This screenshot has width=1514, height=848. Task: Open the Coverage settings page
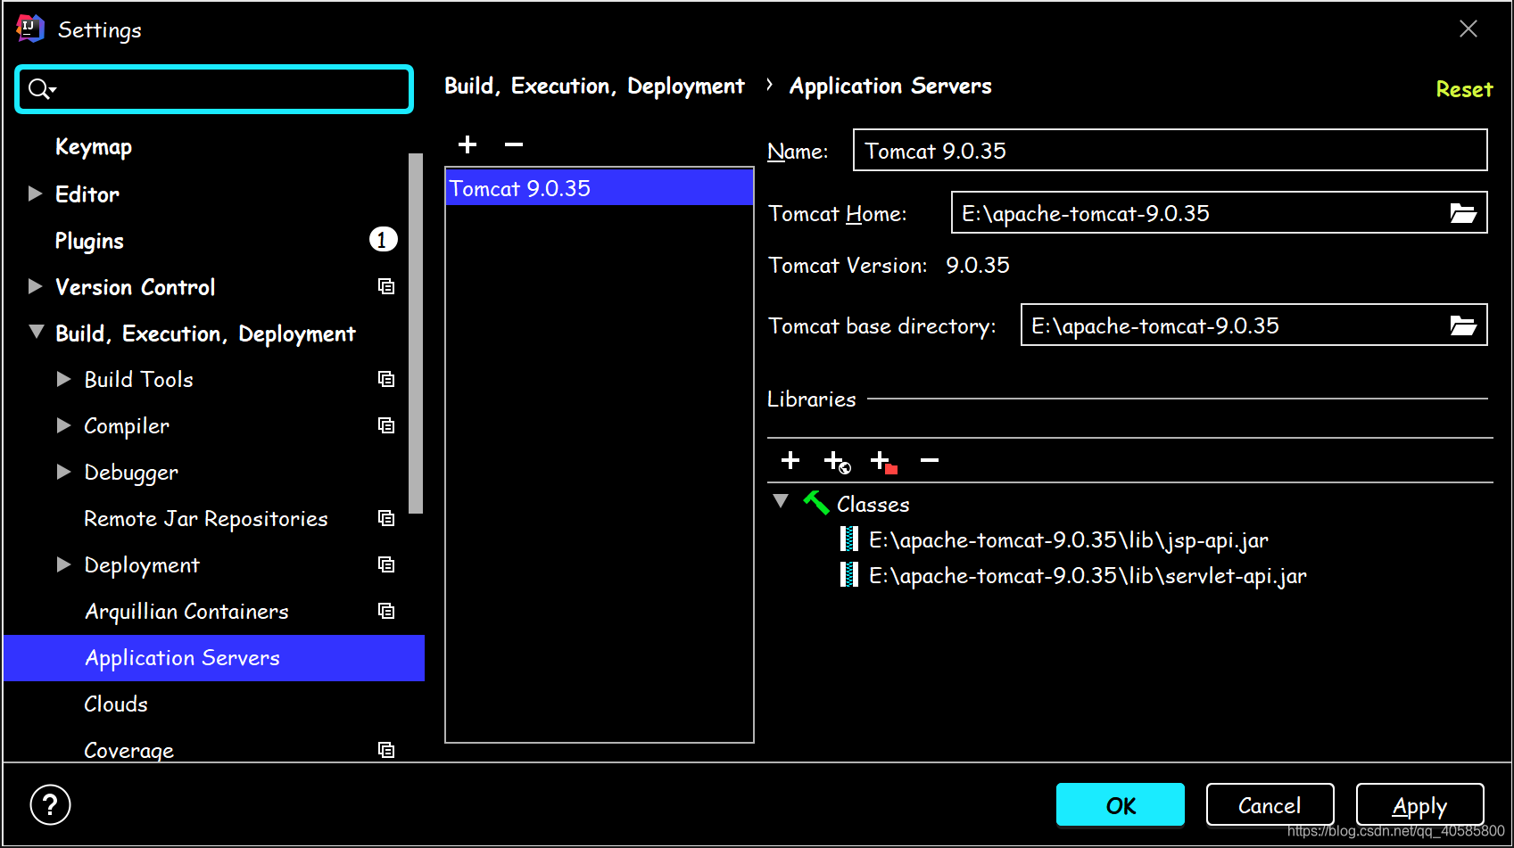128,751
